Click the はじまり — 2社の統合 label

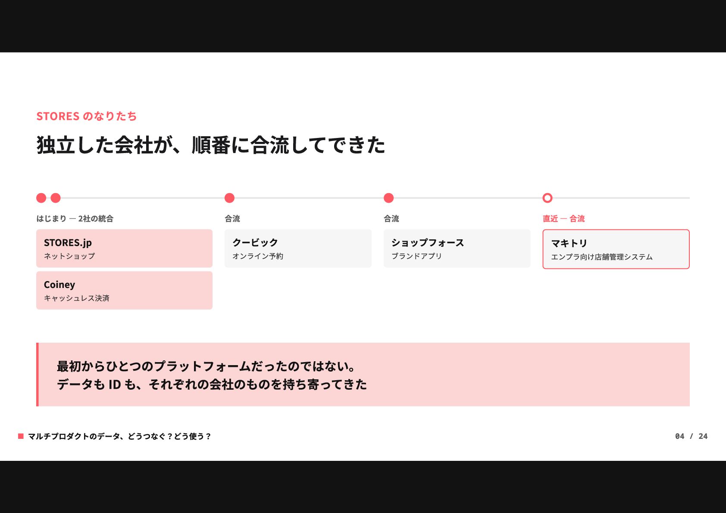[75, 219]
